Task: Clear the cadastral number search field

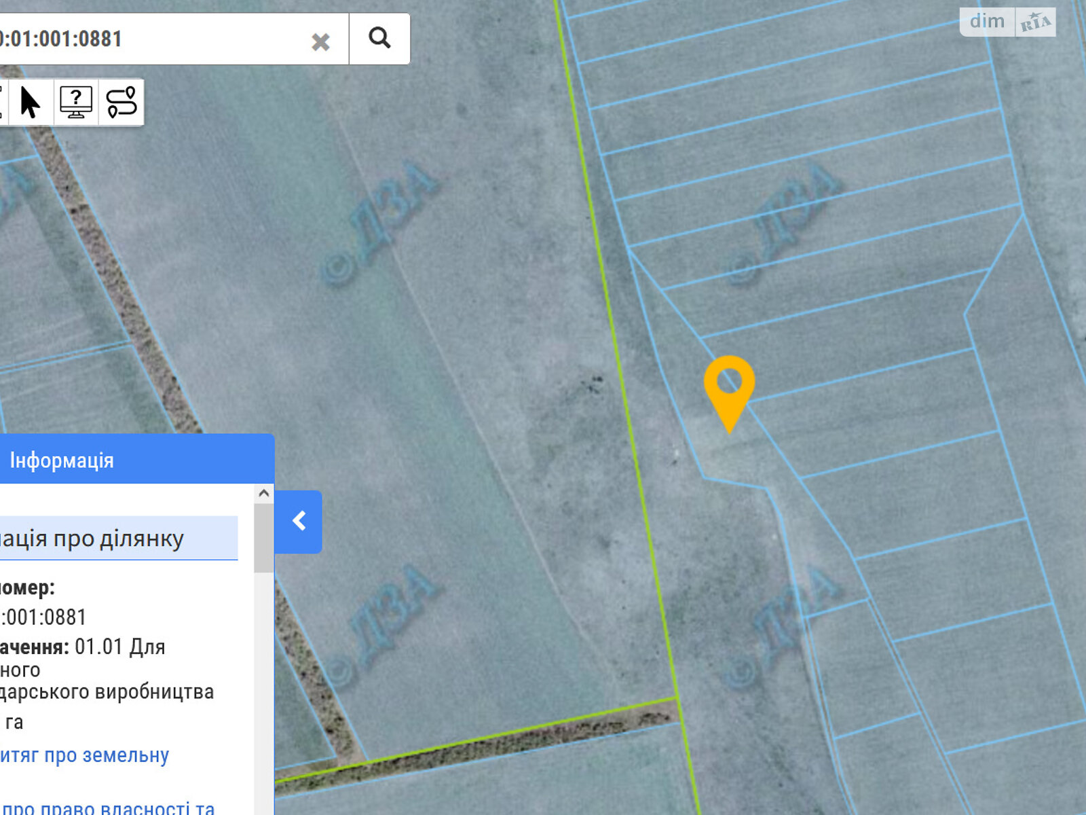Action: 320,41
